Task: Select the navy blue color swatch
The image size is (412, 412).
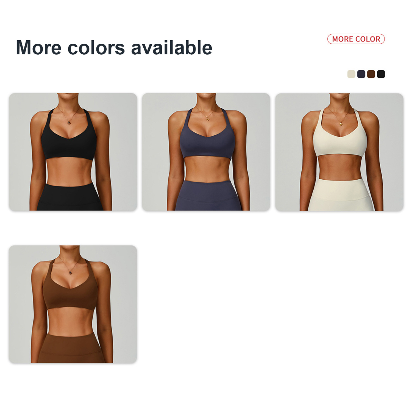Action: (361, 74)
